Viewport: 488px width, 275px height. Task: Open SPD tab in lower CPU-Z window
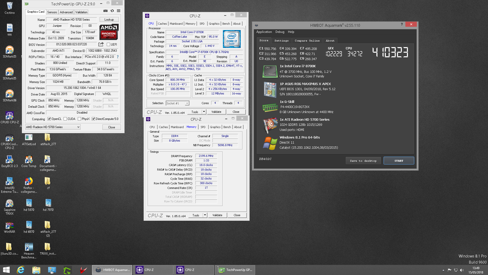[203, 127]
